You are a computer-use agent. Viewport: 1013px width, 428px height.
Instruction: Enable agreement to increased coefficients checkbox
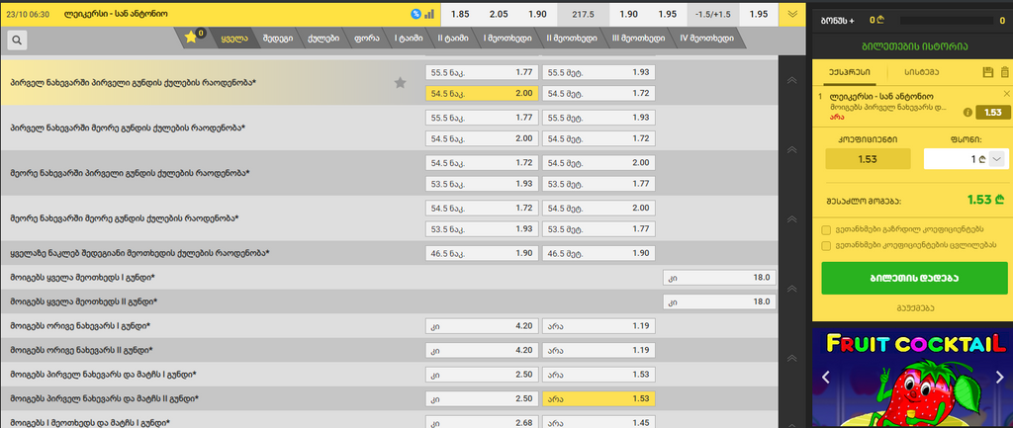(826, 229)
